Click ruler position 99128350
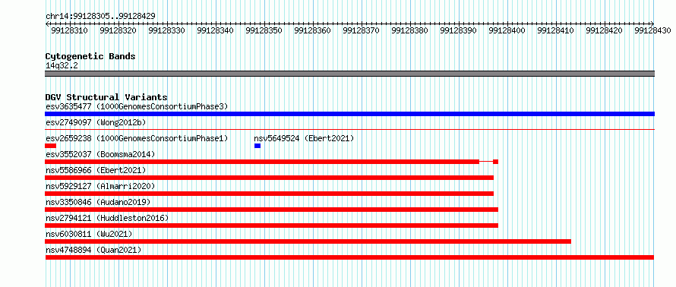Image resolution: width=676 pixels, height=287 pixels. pyautogui.click(x=264, y=30)
